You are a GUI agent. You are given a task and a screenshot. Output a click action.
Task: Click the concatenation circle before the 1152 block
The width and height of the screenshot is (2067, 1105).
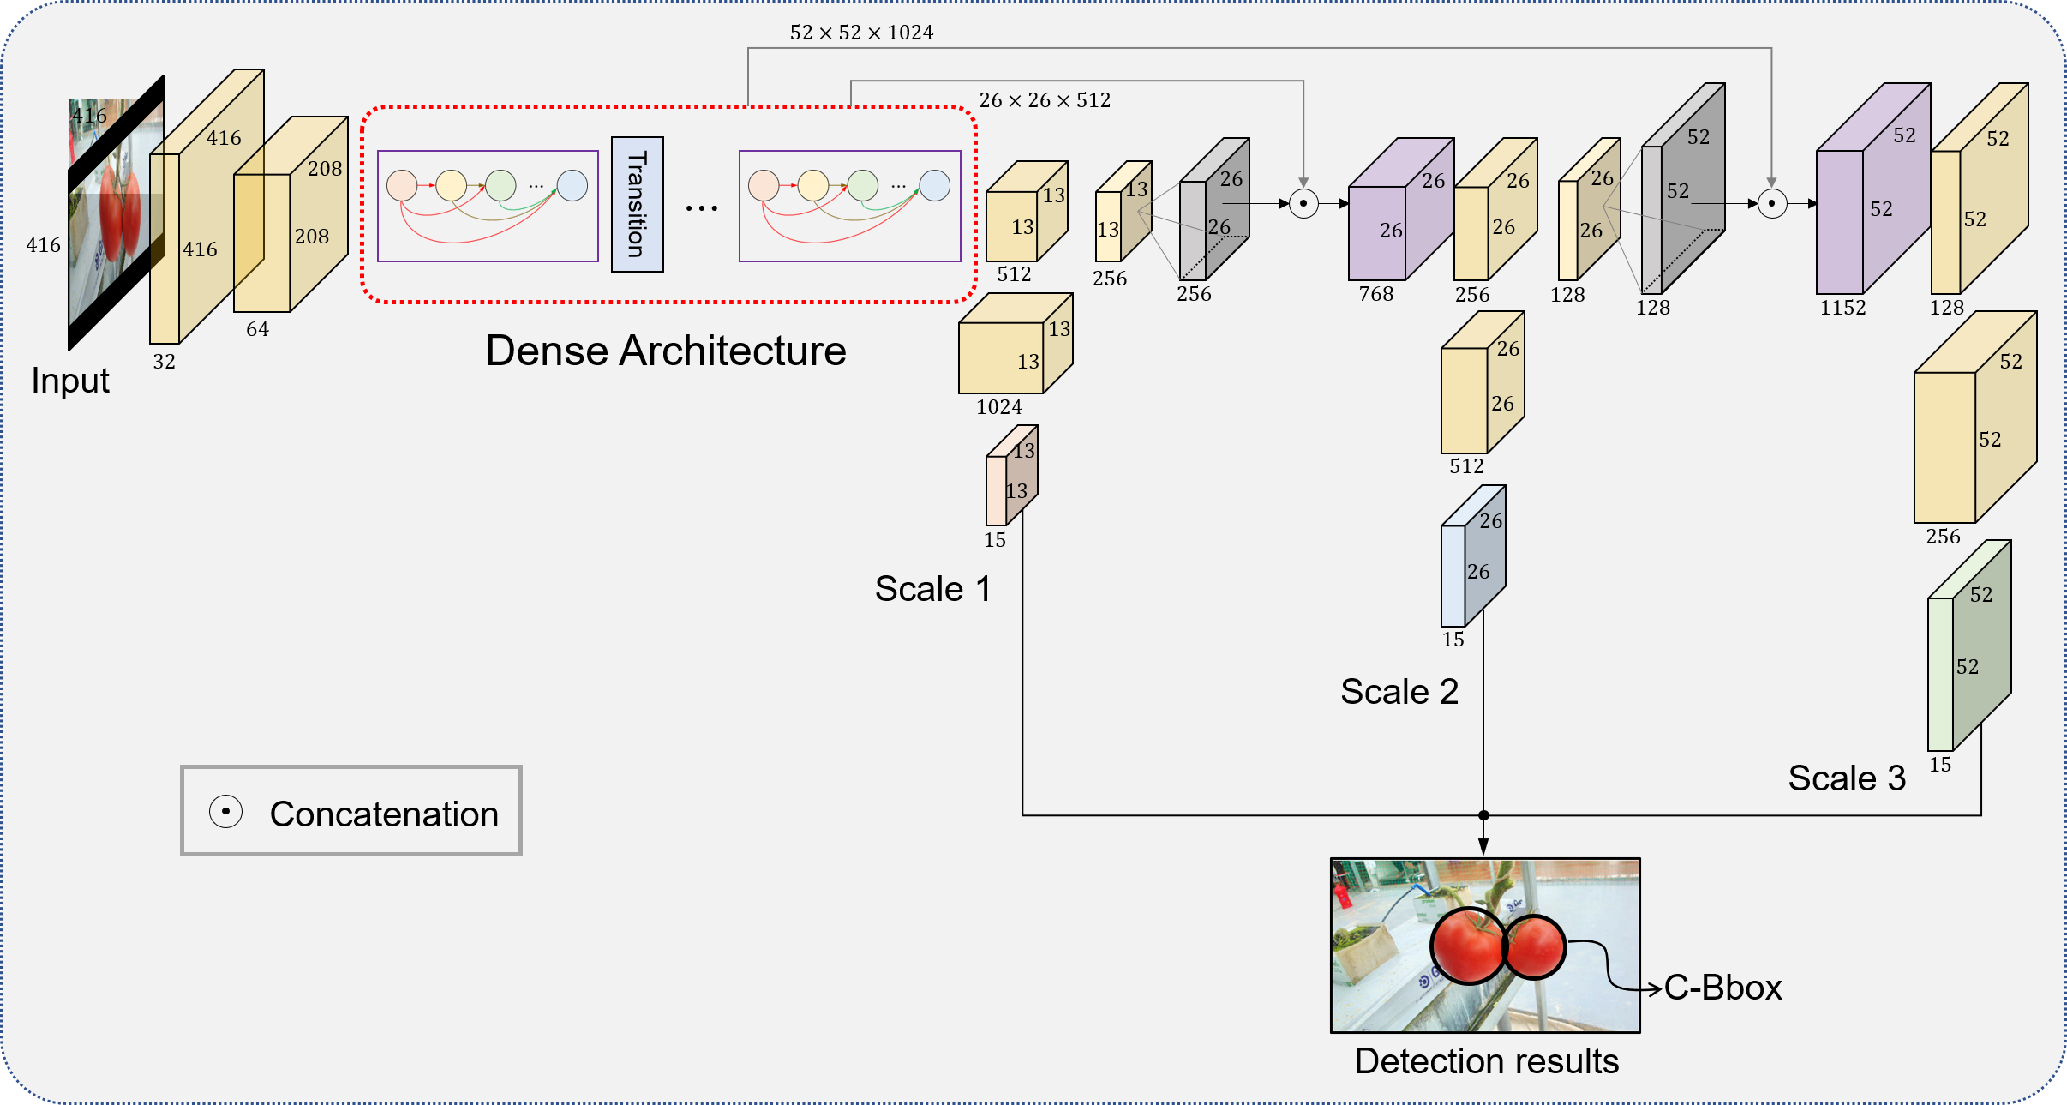pos(1771,204)
